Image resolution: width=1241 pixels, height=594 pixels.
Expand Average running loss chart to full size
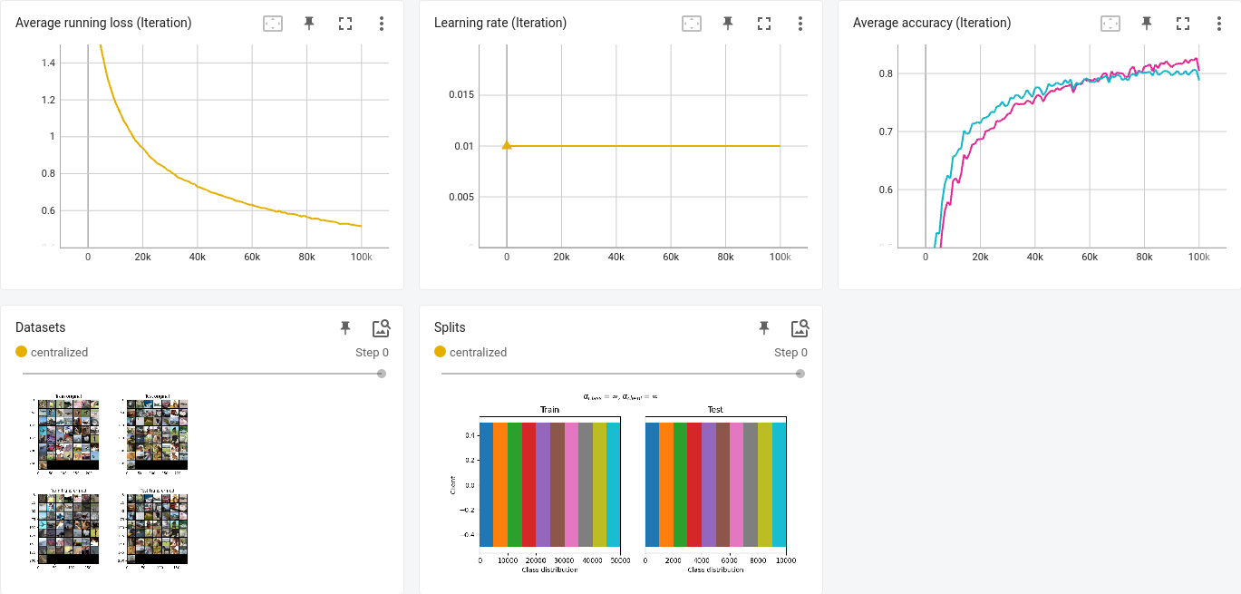[x=344, y=24]
